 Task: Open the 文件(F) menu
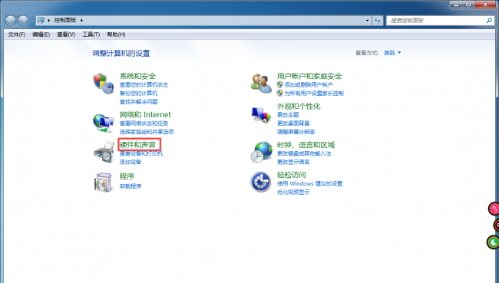(x=17, y=35)
